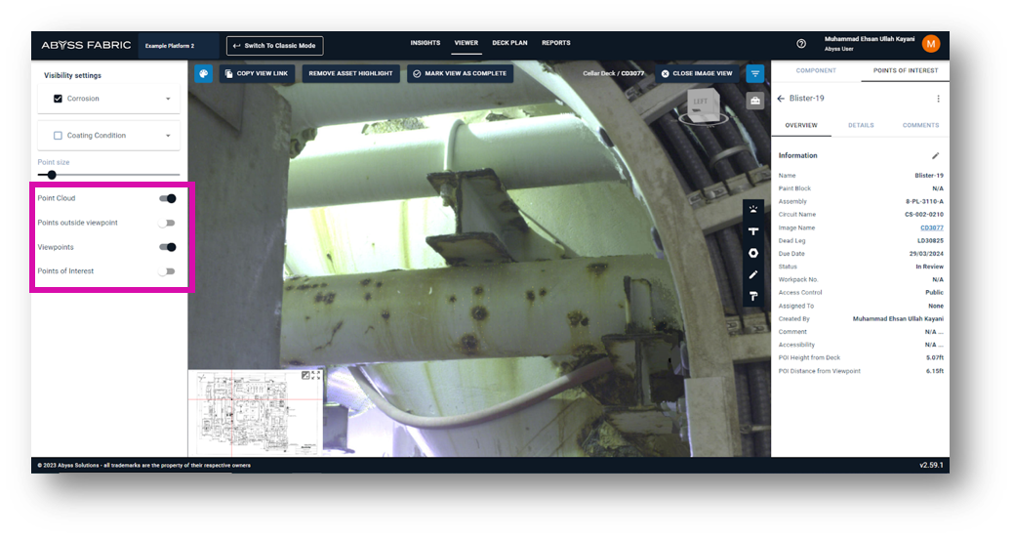Open the color palette settings icon
Image resolution: width=1013 pixels, height=537 pixels.
203,73
